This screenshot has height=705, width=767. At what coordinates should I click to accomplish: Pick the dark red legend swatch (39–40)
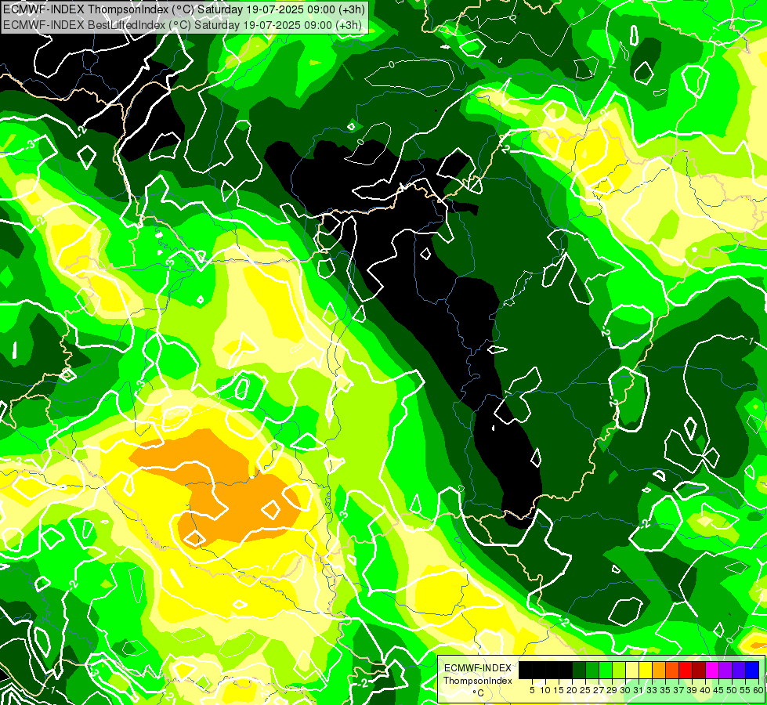pos(699,670)
